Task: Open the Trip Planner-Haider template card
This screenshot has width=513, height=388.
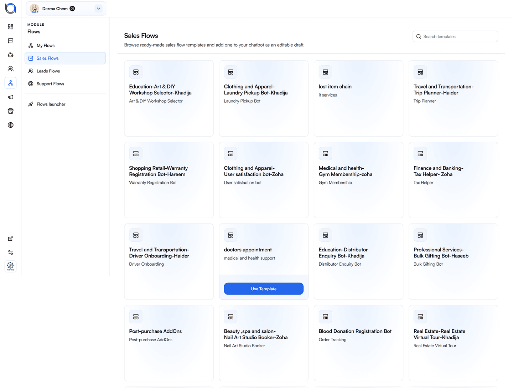Action: (453, 98)
